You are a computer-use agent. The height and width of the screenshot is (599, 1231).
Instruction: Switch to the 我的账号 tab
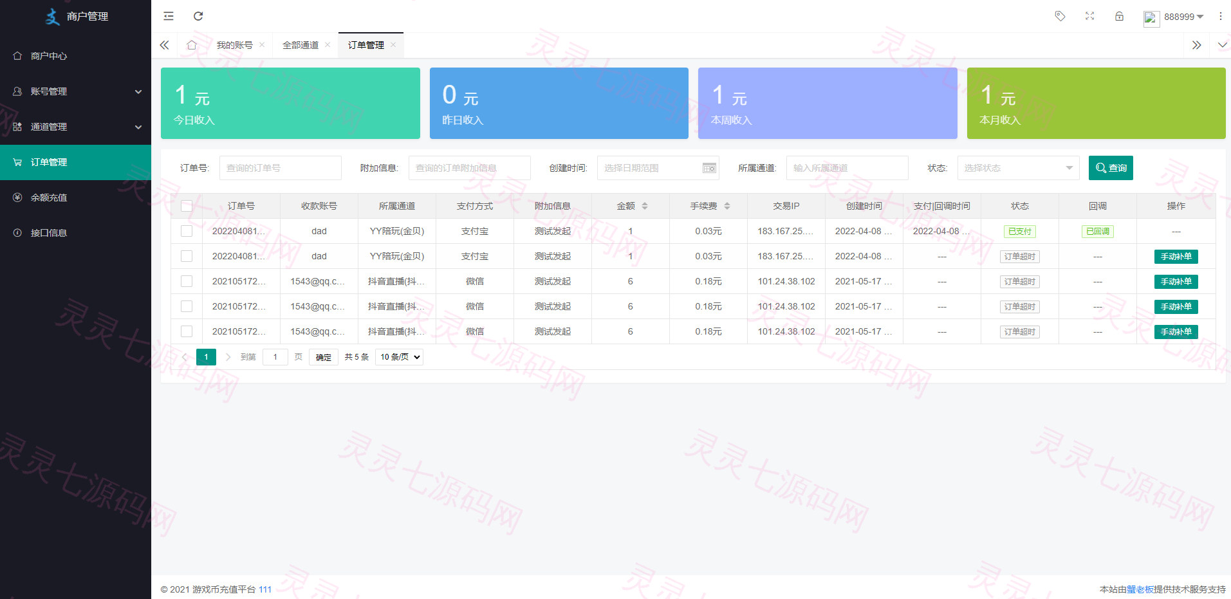[x=234, y=45]
